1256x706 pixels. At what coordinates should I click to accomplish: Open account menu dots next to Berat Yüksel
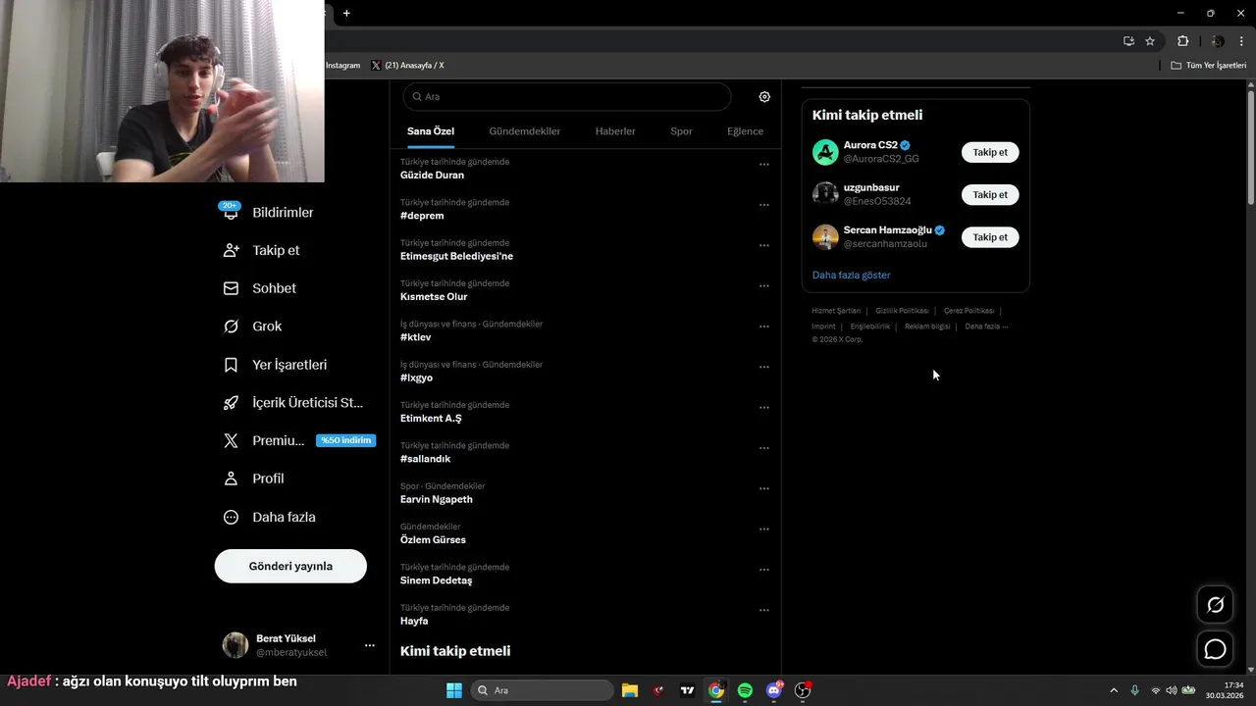[370, 645]
